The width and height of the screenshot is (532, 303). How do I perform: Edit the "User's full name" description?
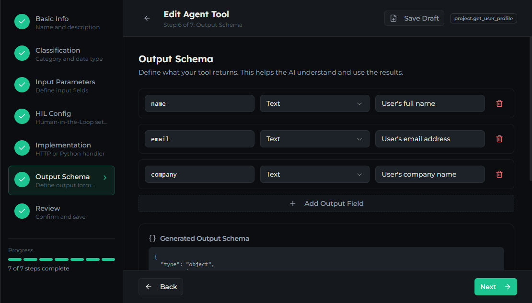(430, 103)
